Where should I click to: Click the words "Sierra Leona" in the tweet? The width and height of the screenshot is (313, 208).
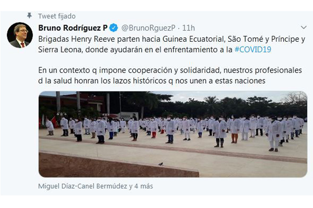[60, 49]
